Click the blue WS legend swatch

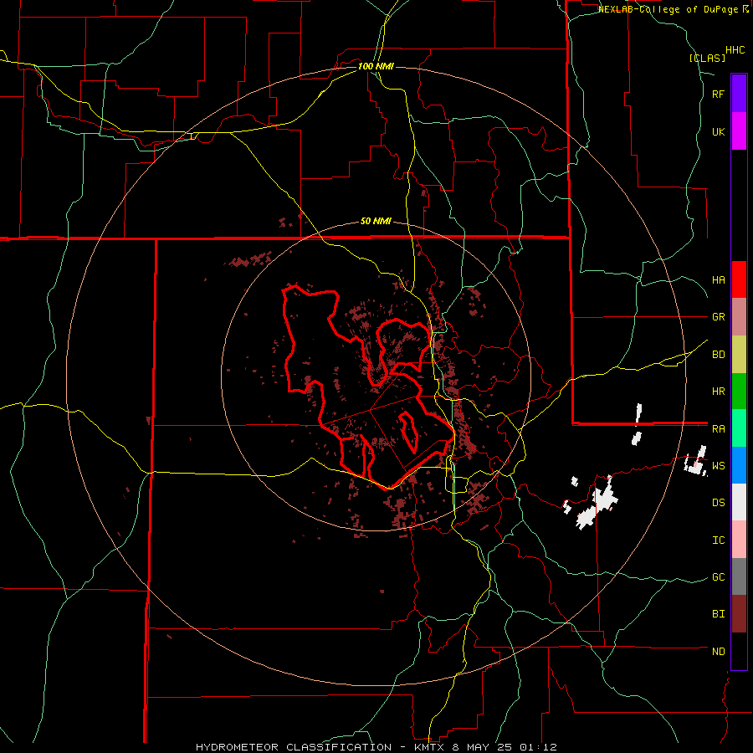739,465
